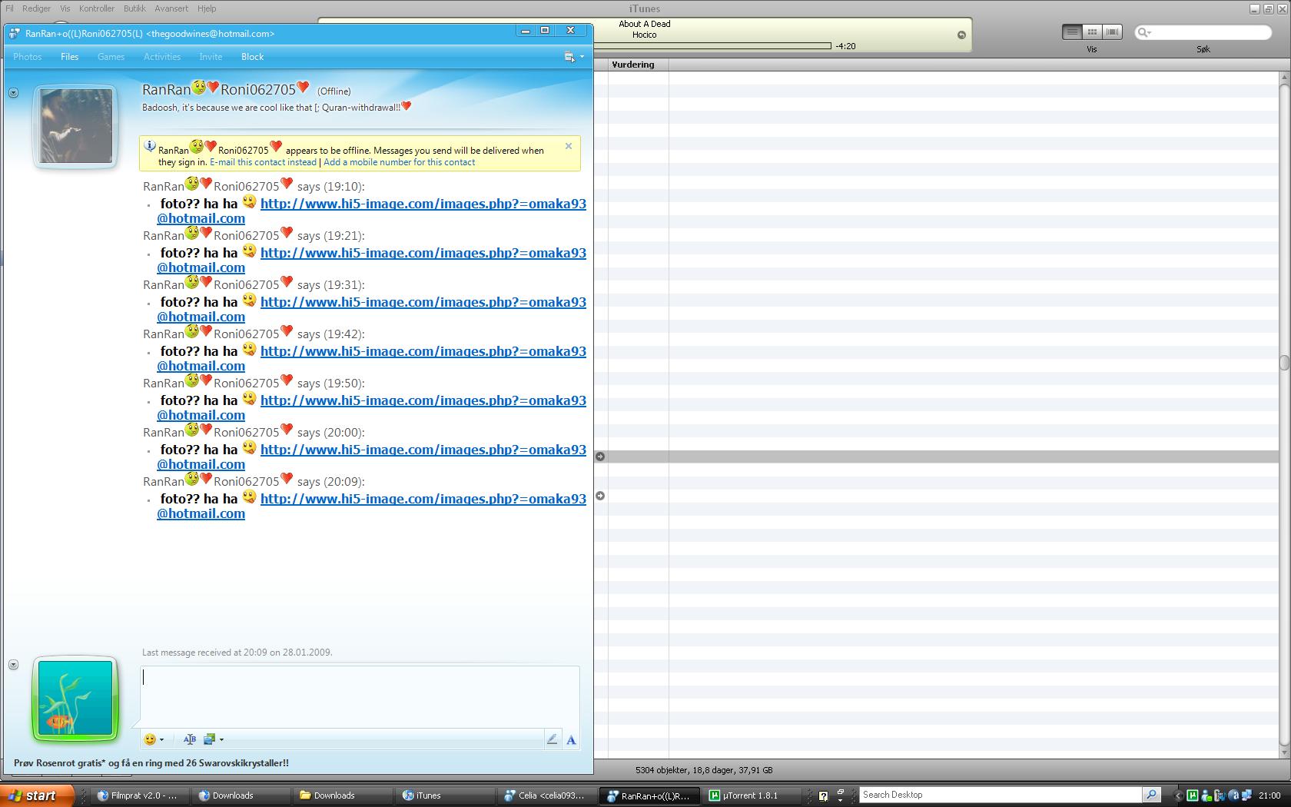Expand the background picture dropdown arrow
Viewport: 1291px width, 807px height.
tap(221, 740)
